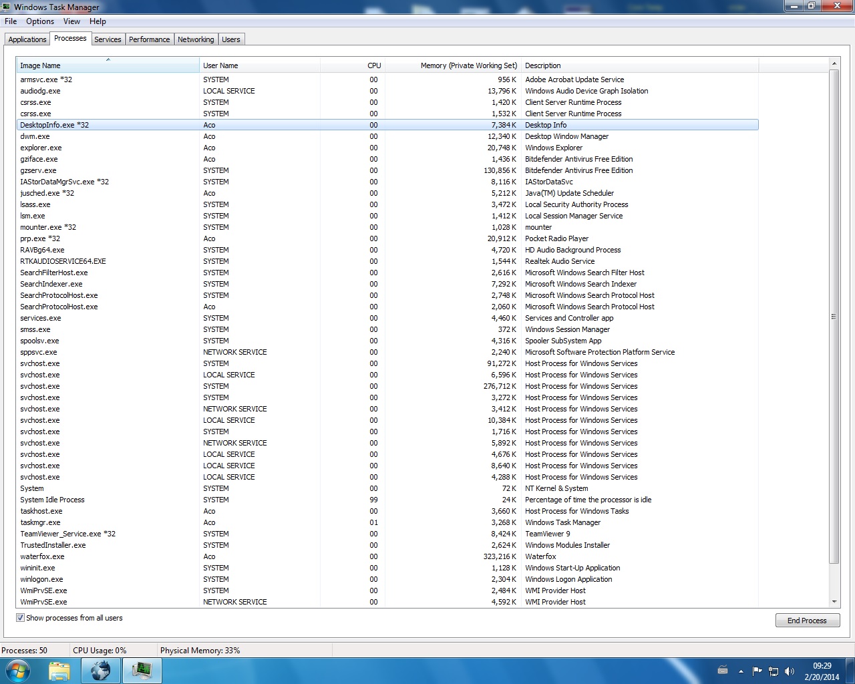Screen dimensions: 855x684
Task: Click the Task Manager taskbar icon
Action: pyautogui.click(x=142, y=671)
